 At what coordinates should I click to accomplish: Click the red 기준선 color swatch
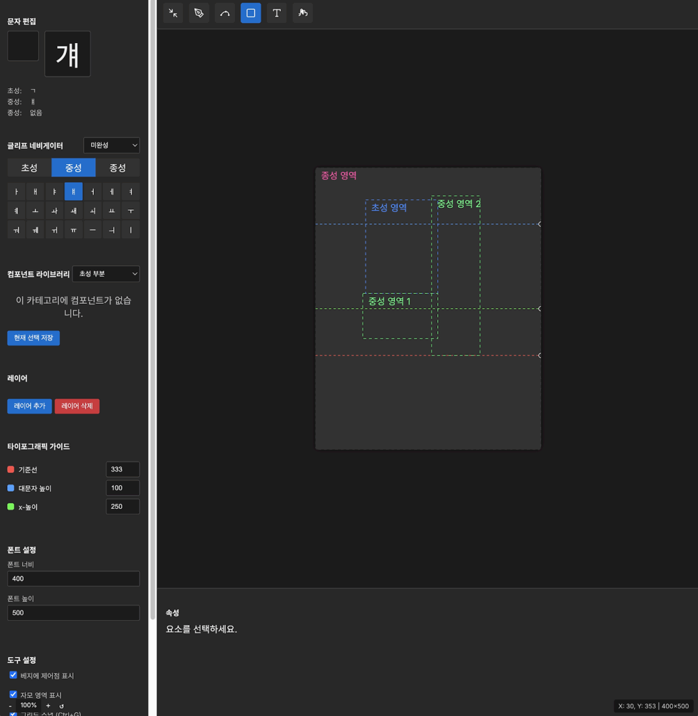(10, 470)
